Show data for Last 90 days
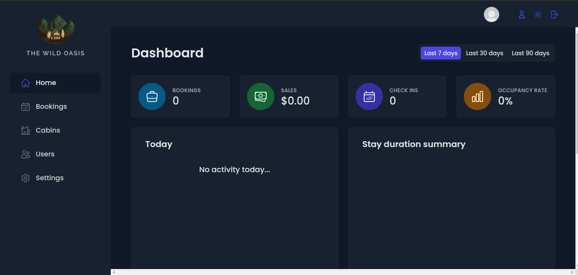578x275 pixels. (x=530, y=53)
